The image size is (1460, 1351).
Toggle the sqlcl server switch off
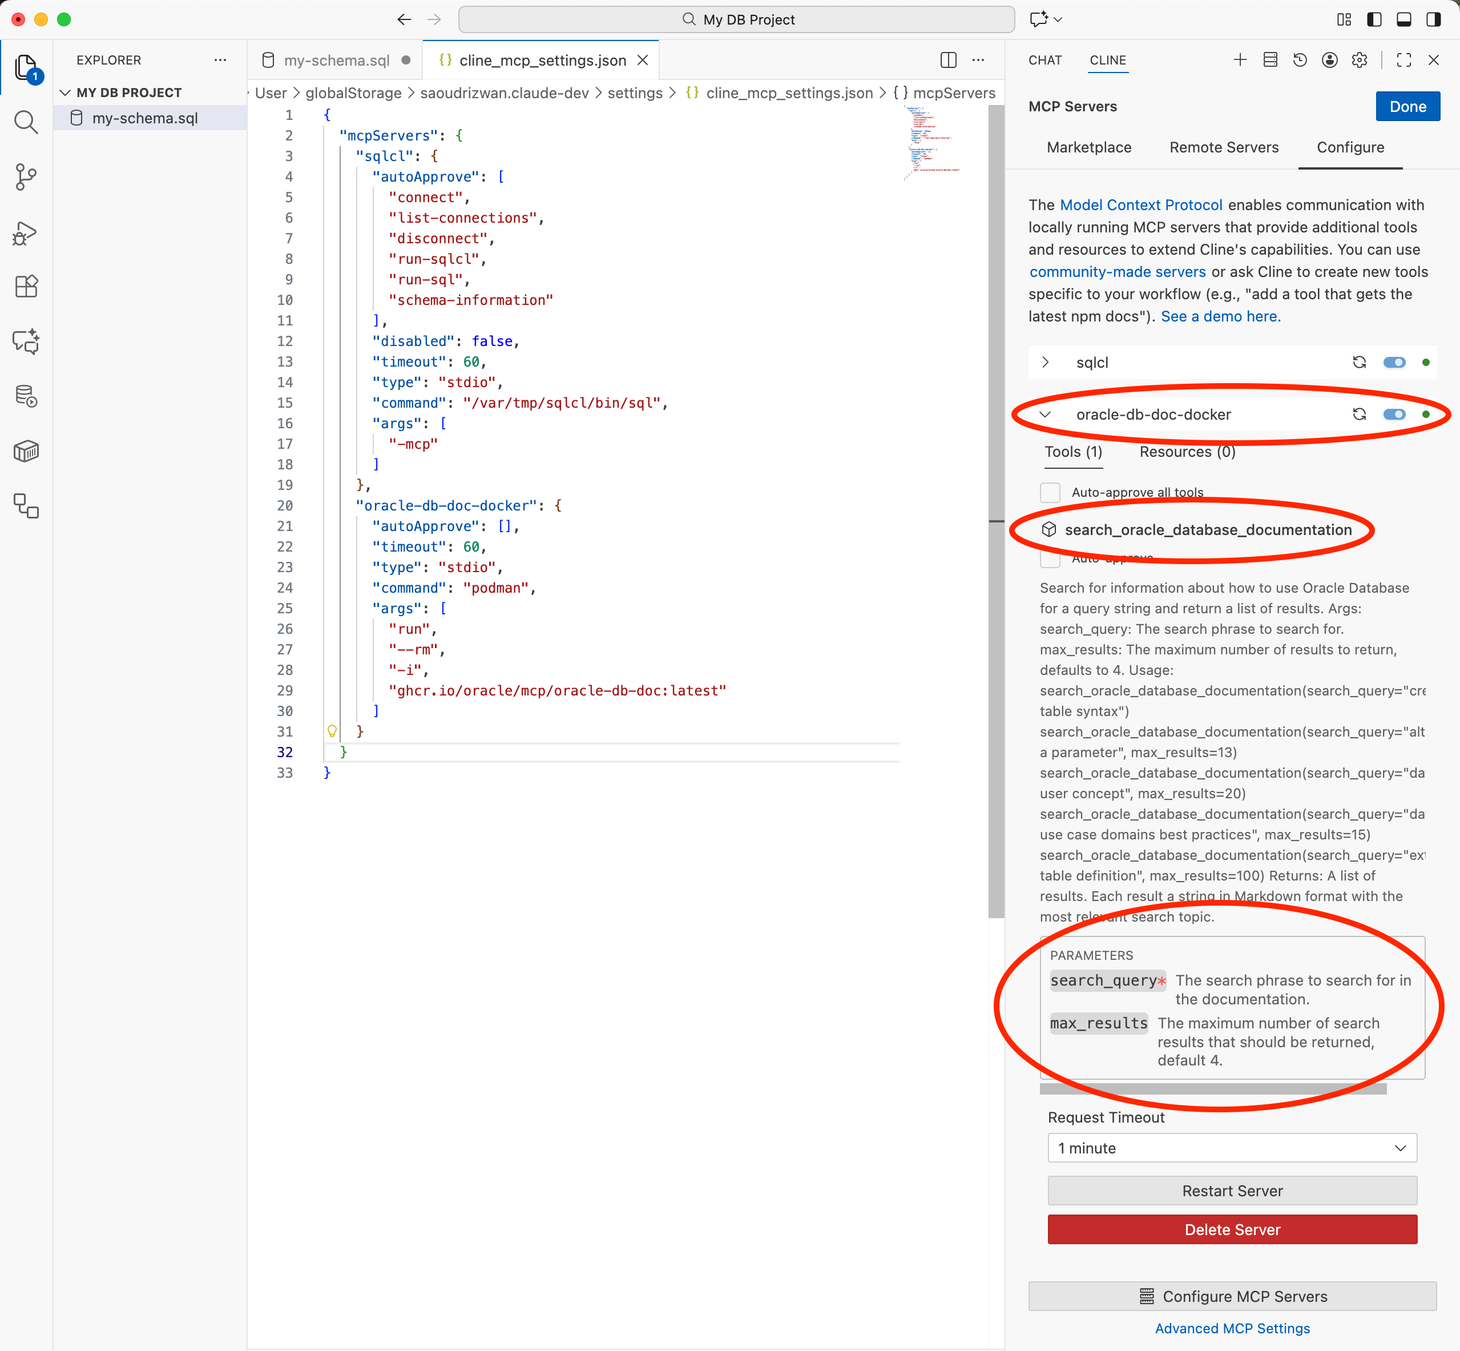pos(1394,363)
